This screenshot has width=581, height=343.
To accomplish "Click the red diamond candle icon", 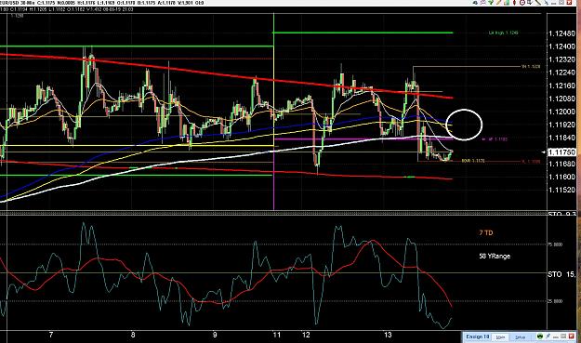I will [x=514, y=3].
